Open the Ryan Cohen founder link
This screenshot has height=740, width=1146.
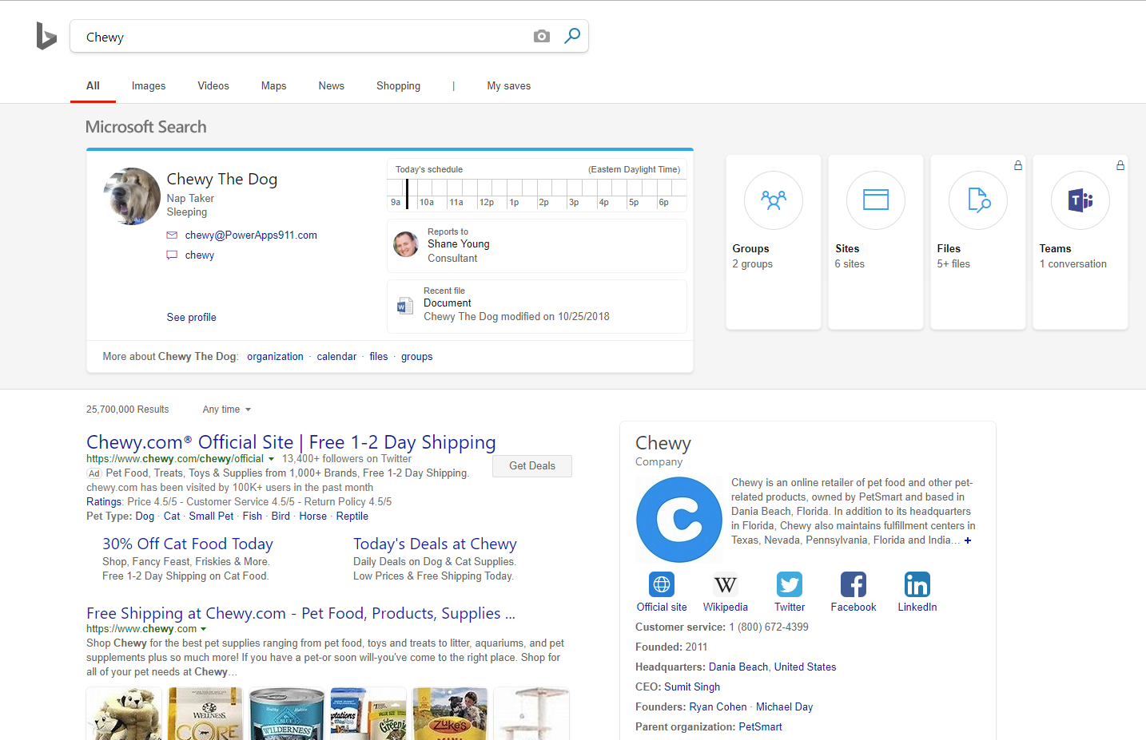[x=718, y=706]
